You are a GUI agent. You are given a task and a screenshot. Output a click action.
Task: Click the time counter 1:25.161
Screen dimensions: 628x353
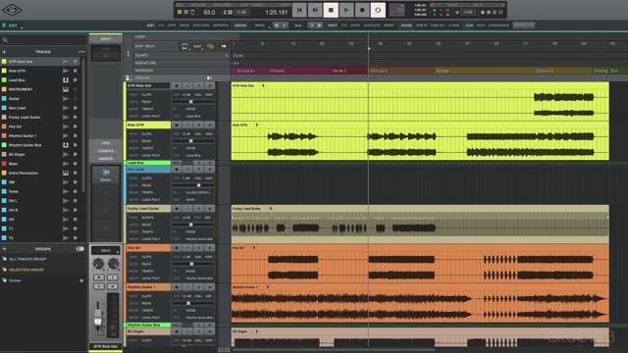277,13
